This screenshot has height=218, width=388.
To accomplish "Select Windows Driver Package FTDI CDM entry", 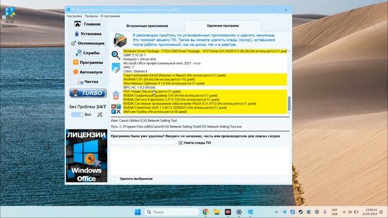I will pyautogui.click(x=205, y=51).
